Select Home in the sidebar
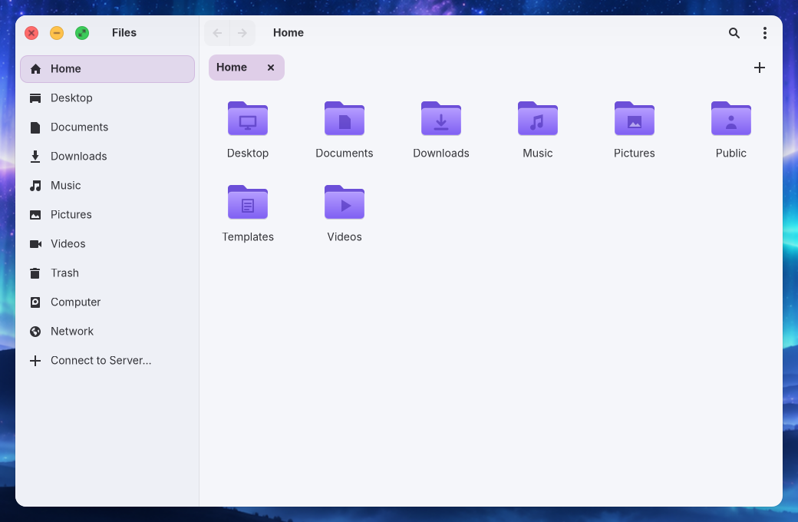798x522 pixels. click(107, 69)
